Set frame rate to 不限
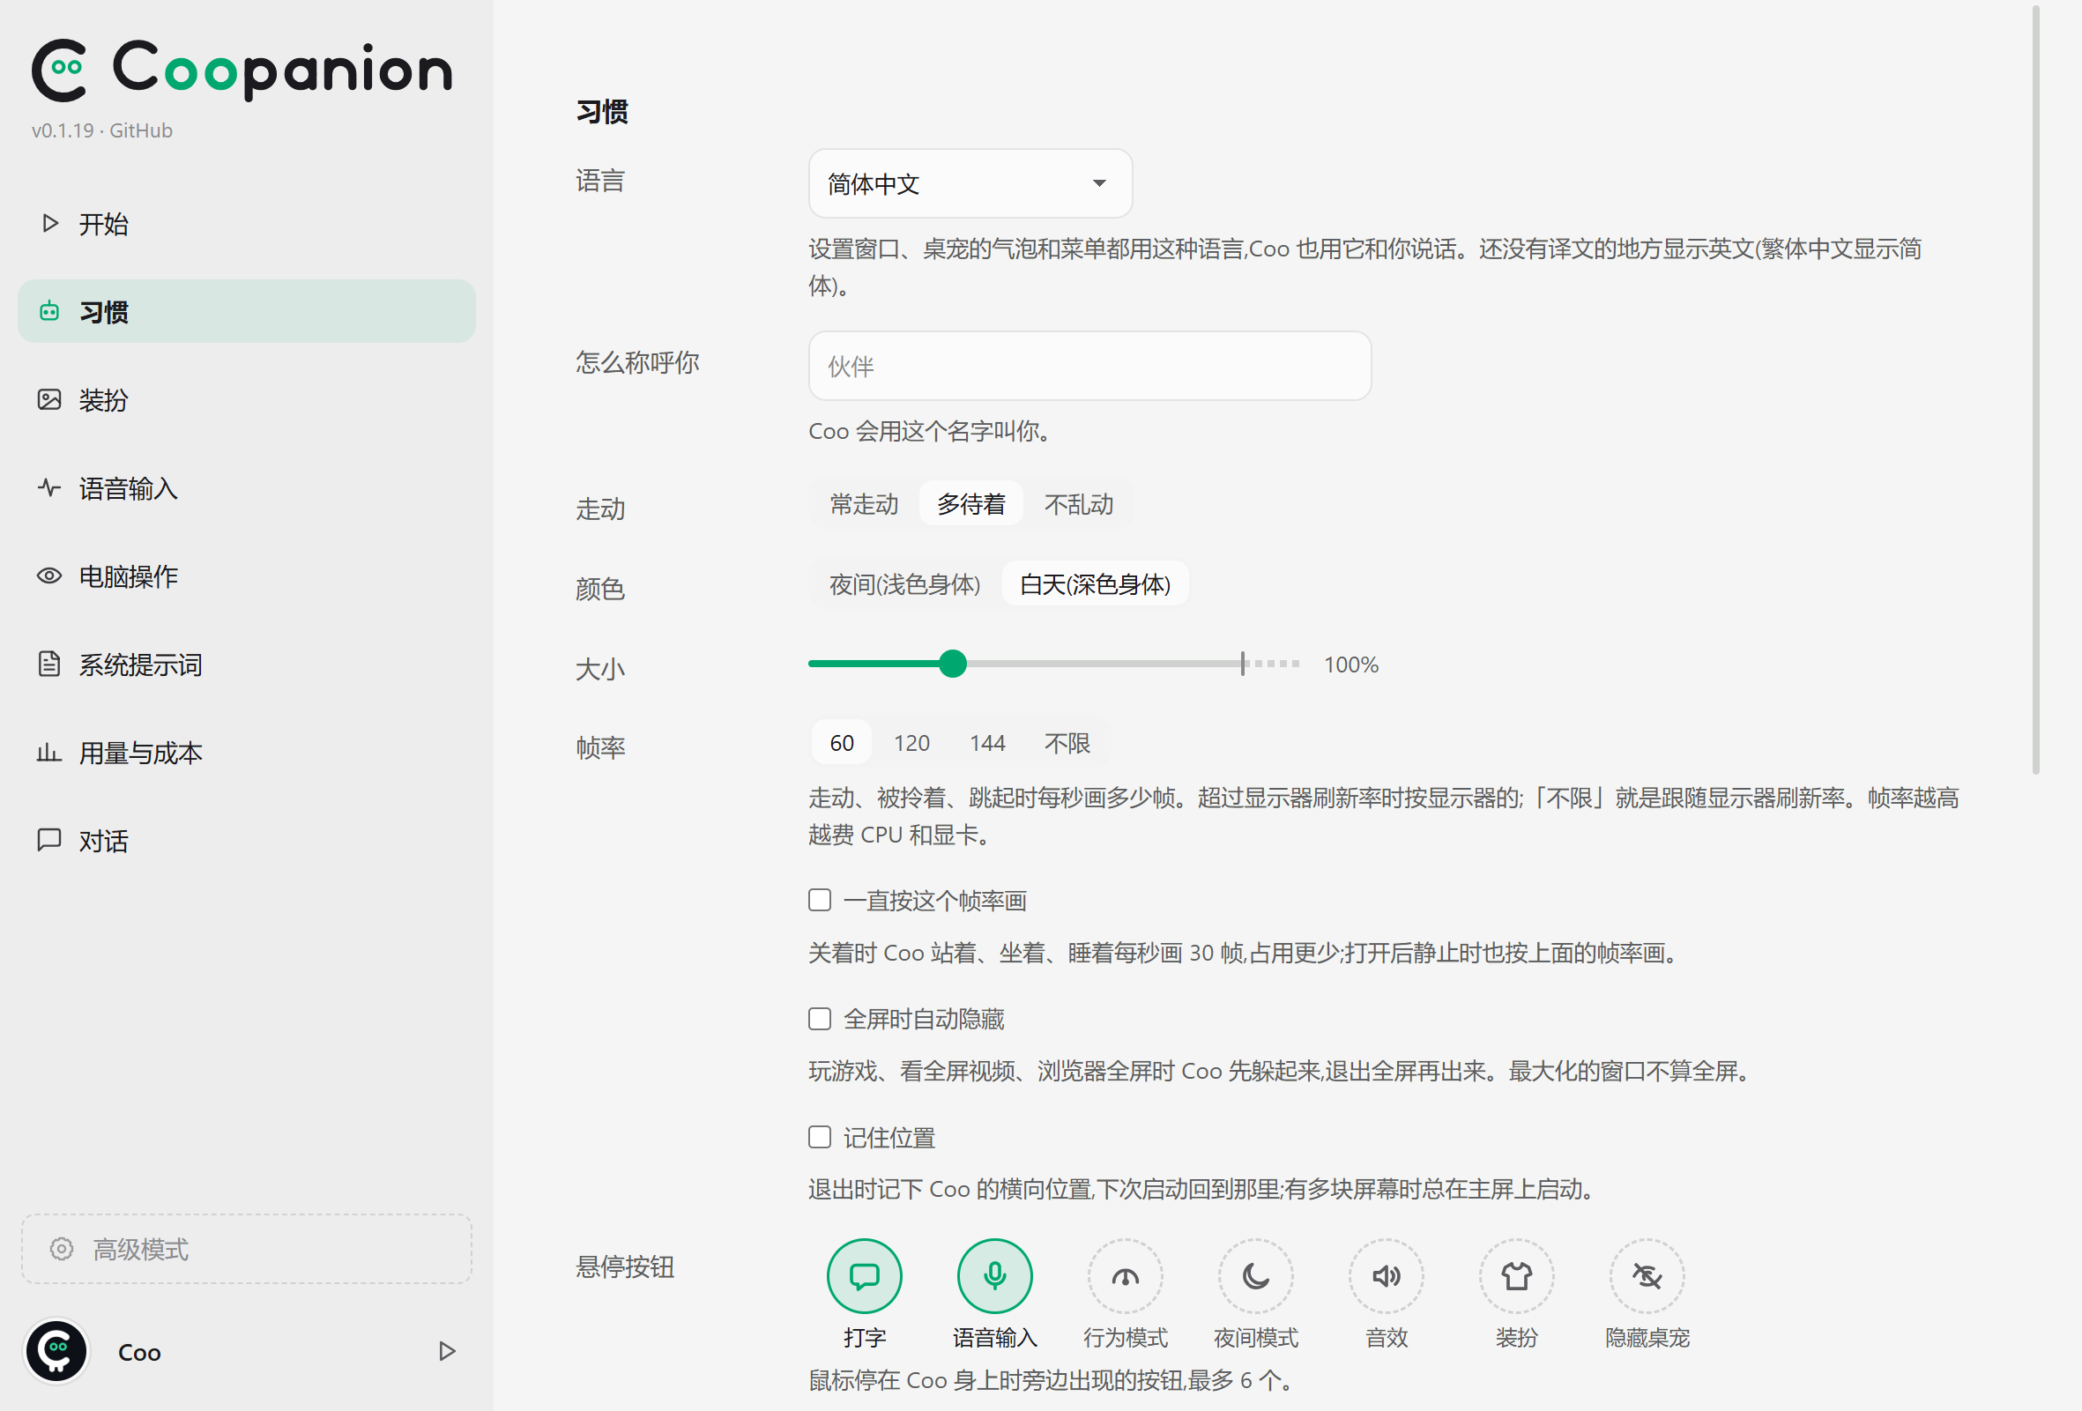The height and width of the screenshot is (1411, 2082). pyautogui.click(x=1067, y=743)
